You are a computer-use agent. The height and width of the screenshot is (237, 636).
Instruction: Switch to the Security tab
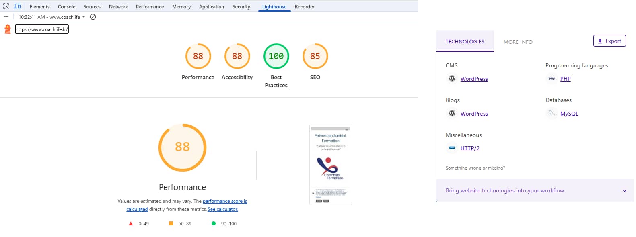241,6
